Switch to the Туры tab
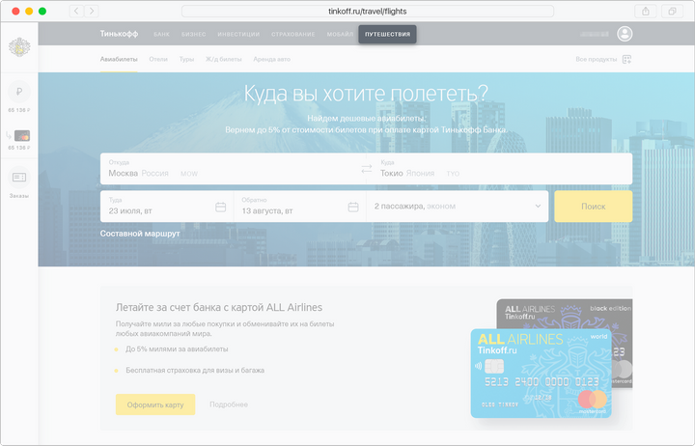The height and width of the screenshot is (446, 695). [x=186, y=59]
